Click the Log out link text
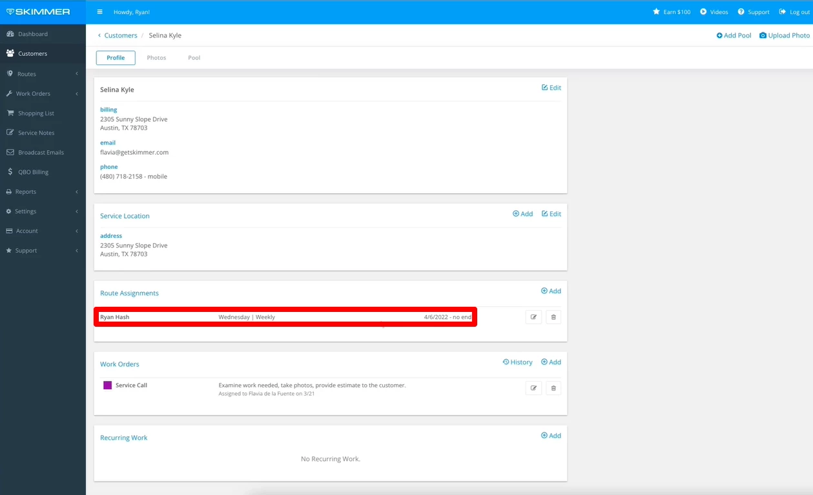This screenshot has height=495, width=813. pyautogui.click(x=799, y=12)
